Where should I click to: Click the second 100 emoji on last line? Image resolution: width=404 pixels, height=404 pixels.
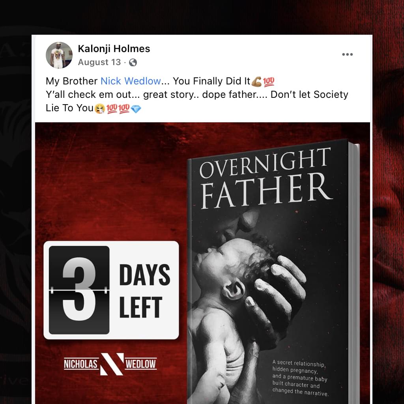click(x=124, y=108)
